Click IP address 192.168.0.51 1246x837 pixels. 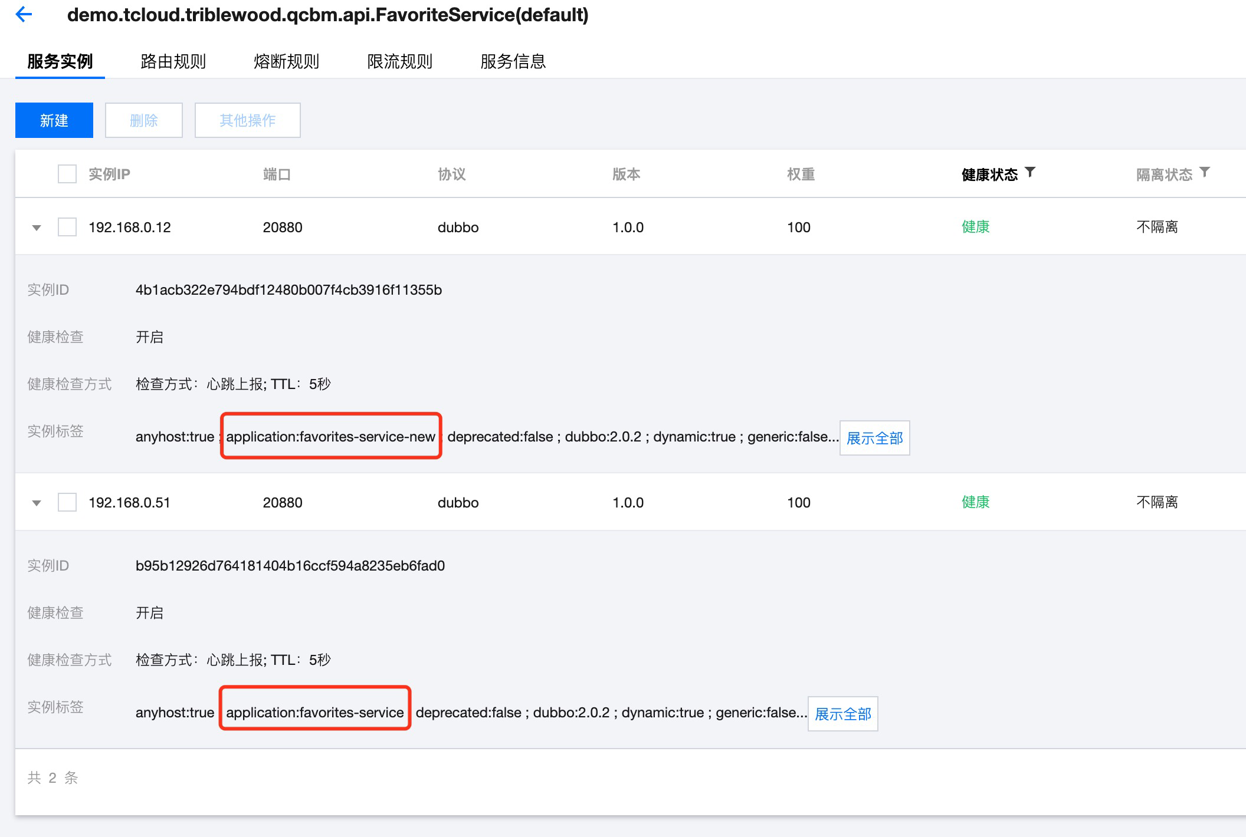click(129, 503)
